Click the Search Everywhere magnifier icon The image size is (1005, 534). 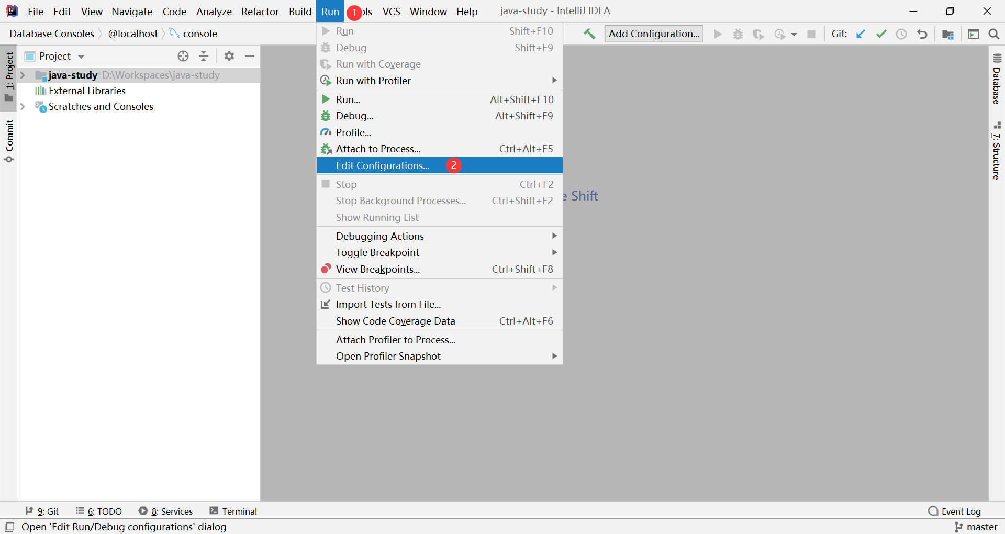pos(994,34)
